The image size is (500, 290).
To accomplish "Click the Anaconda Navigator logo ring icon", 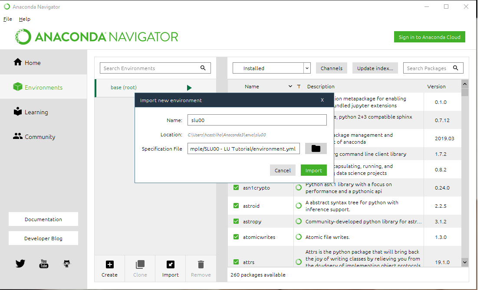I will [x=23, y=37].
